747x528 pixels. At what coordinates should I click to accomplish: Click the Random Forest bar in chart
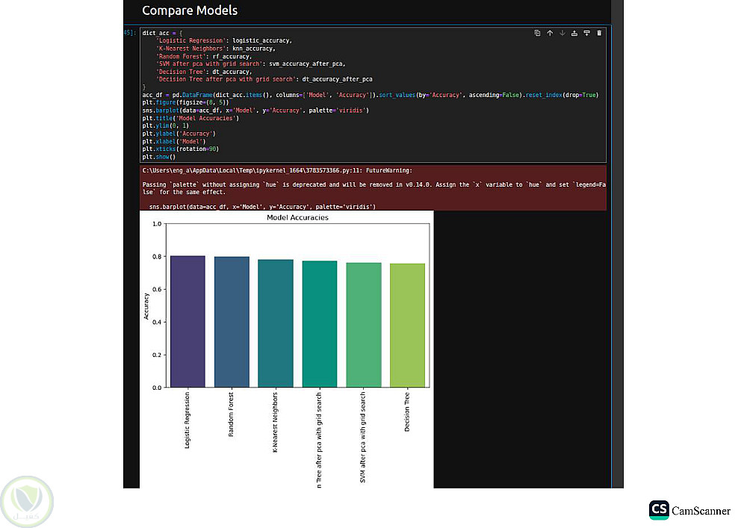(x=232, y=321)
